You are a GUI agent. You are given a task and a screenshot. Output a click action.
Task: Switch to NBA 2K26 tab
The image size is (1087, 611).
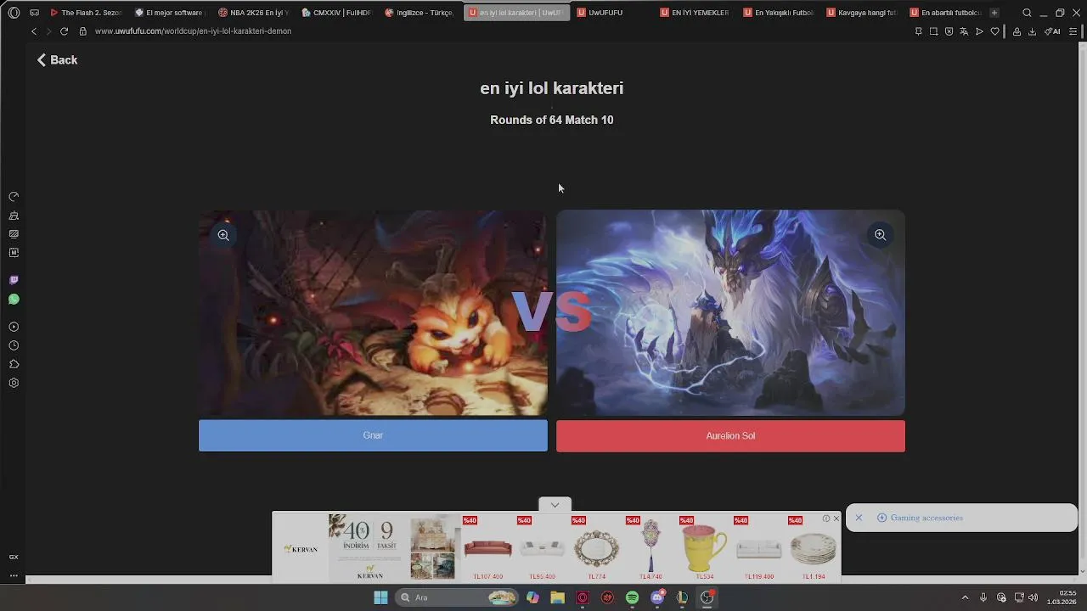(x=253, y=13)
